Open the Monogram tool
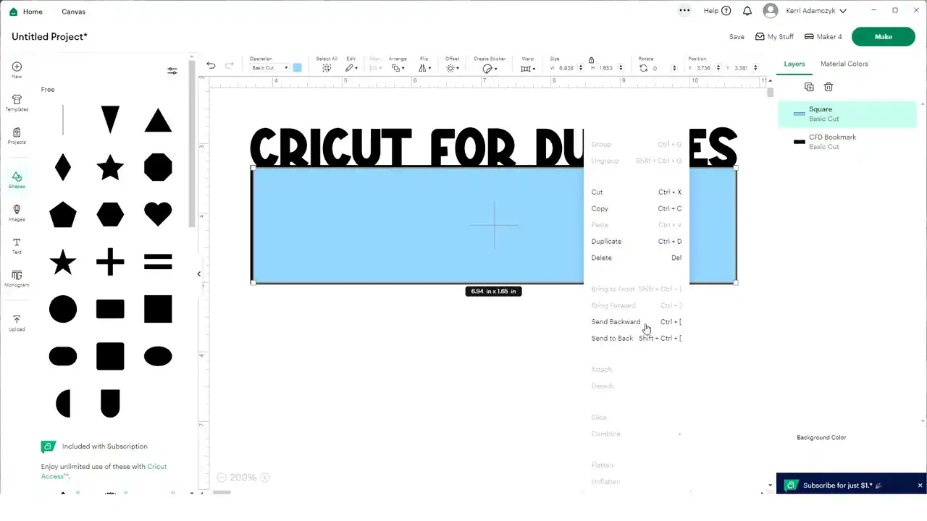 click(17, 279)
